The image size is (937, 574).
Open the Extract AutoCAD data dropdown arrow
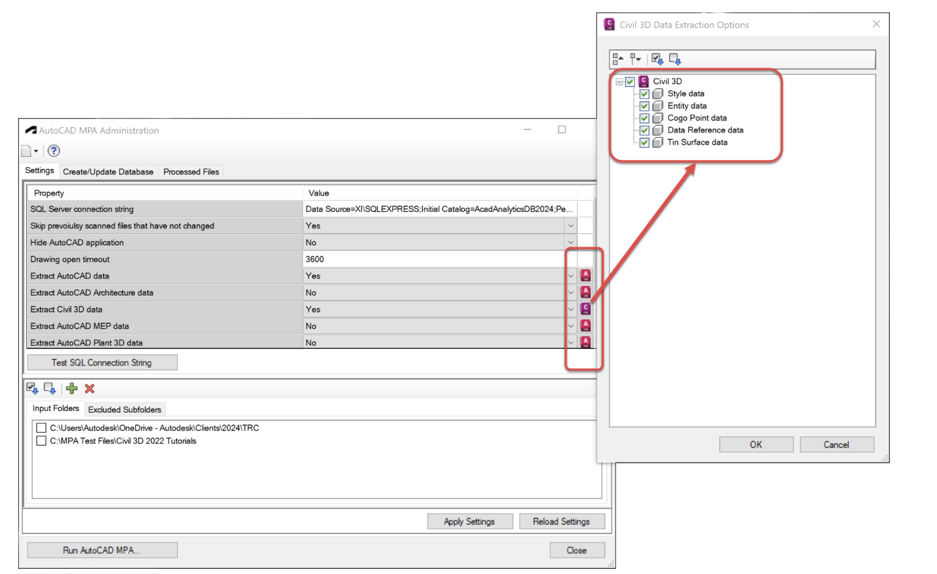(x=571, y=276)
